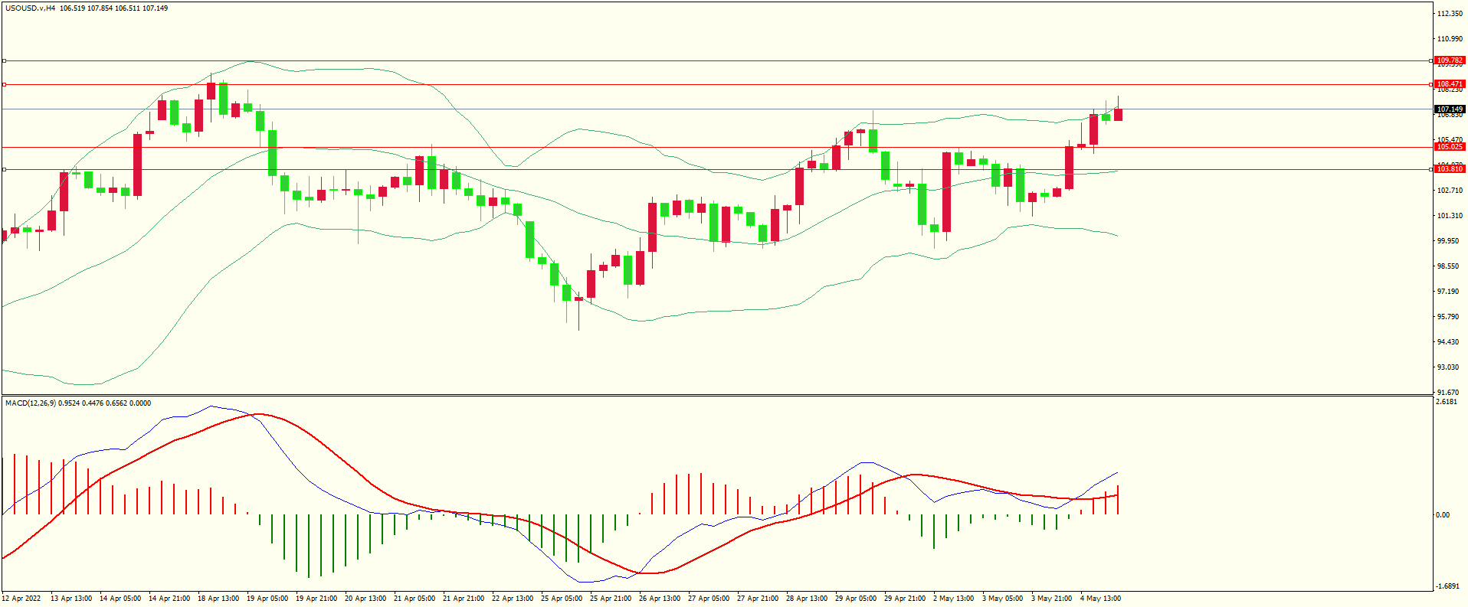Click the 93.030 price scale label
The height and width of the screenshot is (607, 1468).
click(x=1449, y=367)
